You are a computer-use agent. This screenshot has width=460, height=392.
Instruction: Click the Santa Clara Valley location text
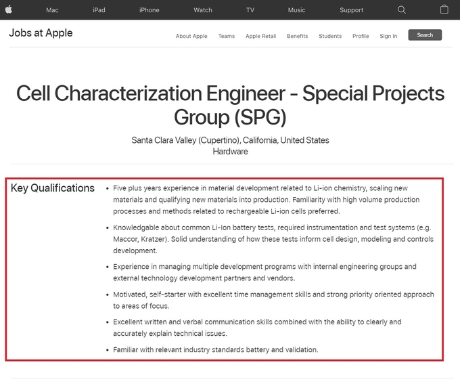point(230,140)
